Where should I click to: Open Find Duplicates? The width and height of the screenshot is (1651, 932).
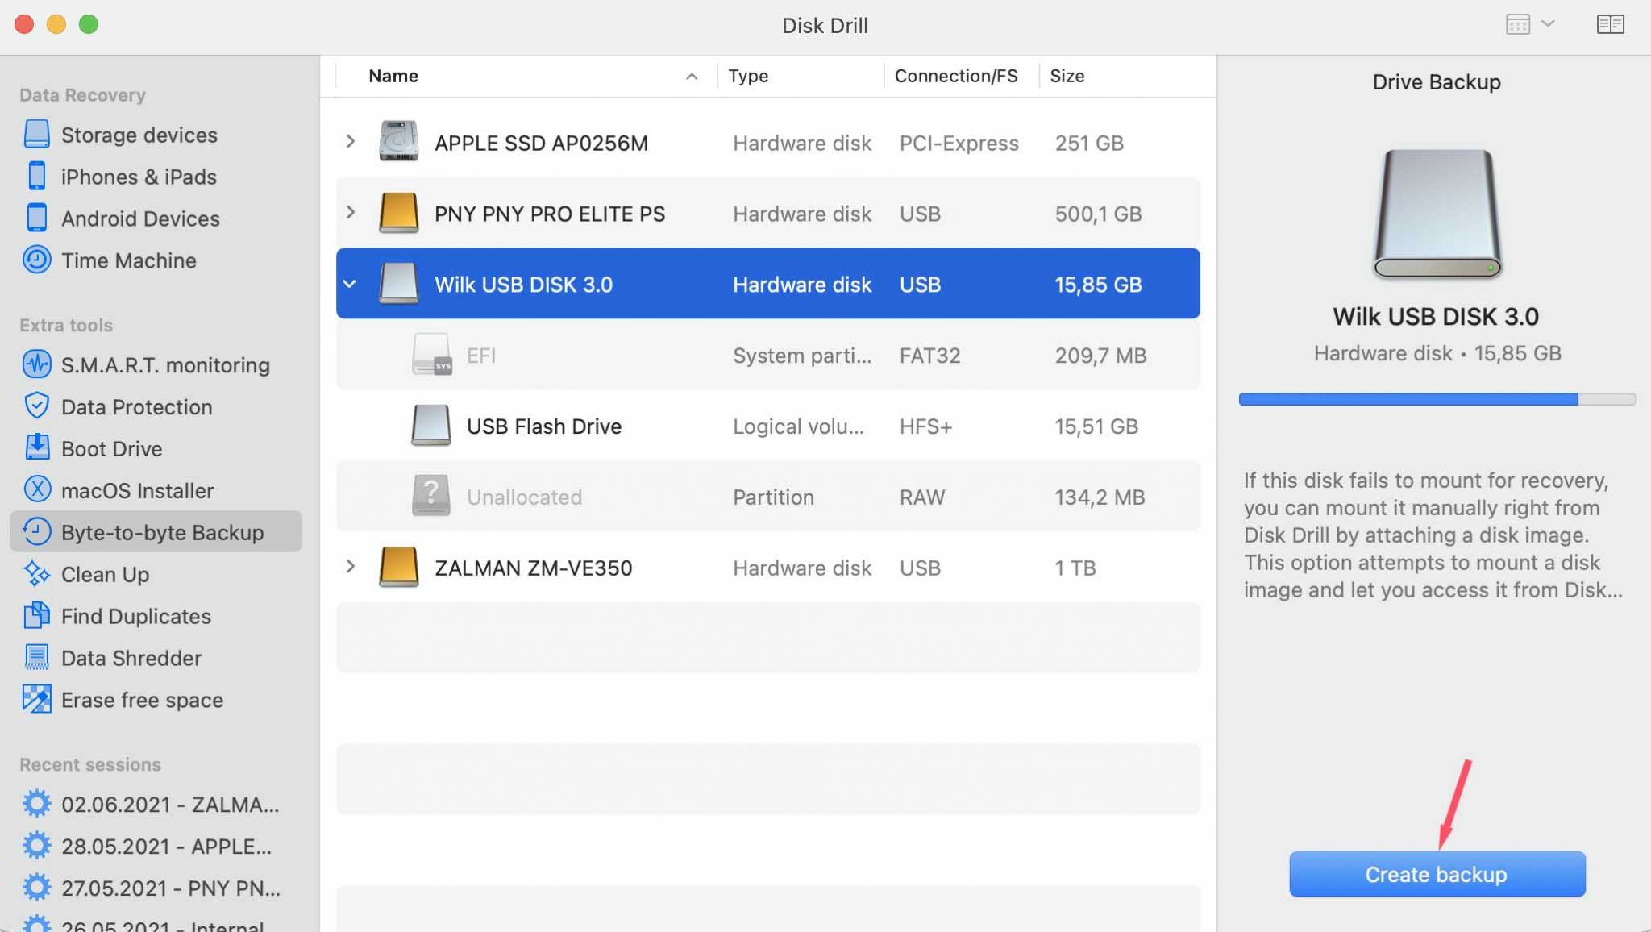[134, 616]
